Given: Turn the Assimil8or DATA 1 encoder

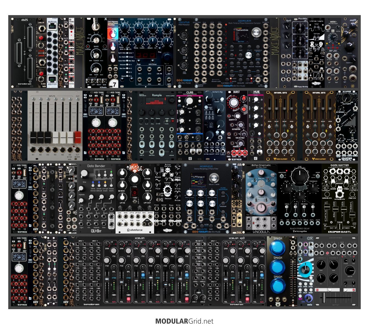Looking at the screenshot, I should pyautogui.click(x=256, y=33).
